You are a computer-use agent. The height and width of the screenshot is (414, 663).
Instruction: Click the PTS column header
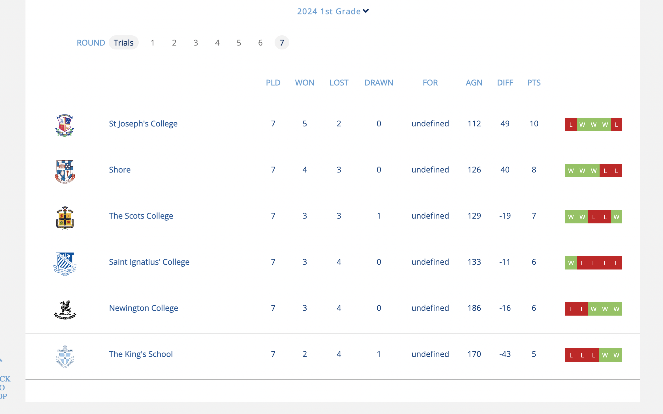(534, 83)
